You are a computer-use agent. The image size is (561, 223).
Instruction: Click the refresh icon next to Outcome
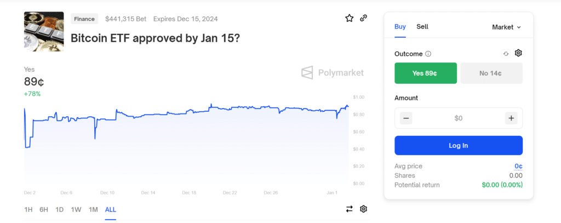[x=506, y=54]
